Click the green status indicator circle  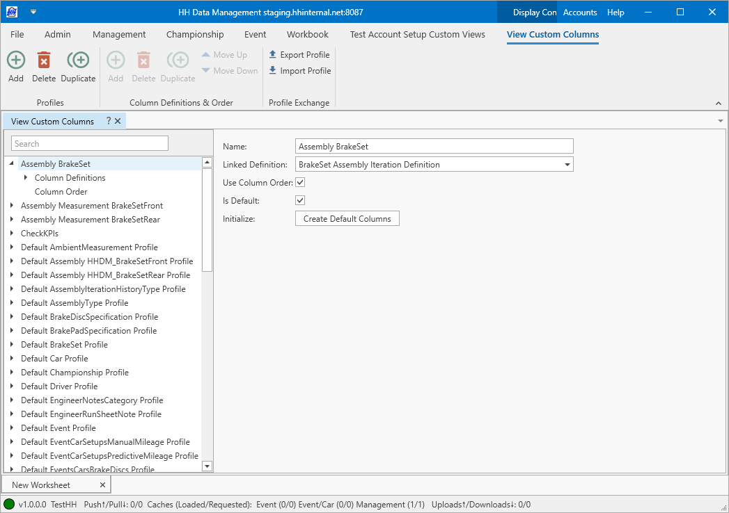tap(9, 504)
